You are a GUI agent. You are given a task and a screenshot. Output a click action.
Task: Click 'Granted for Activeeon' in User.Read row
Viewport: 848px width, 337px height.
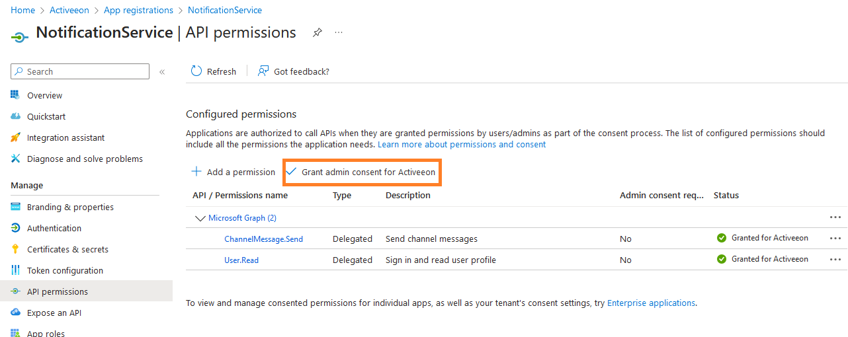coord(770,259)
